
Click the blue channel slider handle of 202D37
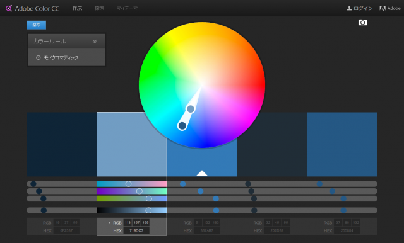click(x=254, y=198)
